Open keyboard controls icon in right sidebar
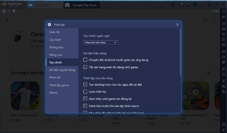This screenshot has width=227, height=133. [x=224, y=29]
